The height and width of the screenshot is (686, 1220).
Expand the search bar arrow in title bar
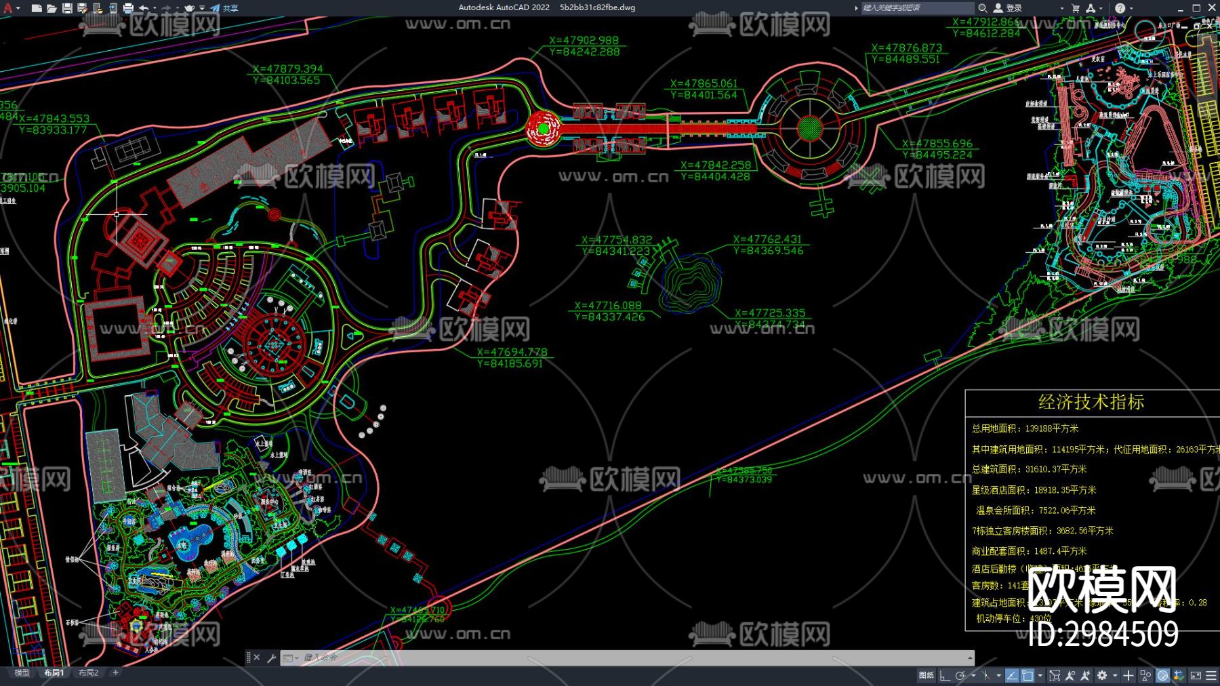coord(856,8)
